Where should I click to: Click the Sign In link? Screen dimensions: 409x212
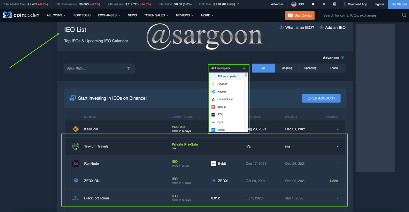(x=379, y=4)
